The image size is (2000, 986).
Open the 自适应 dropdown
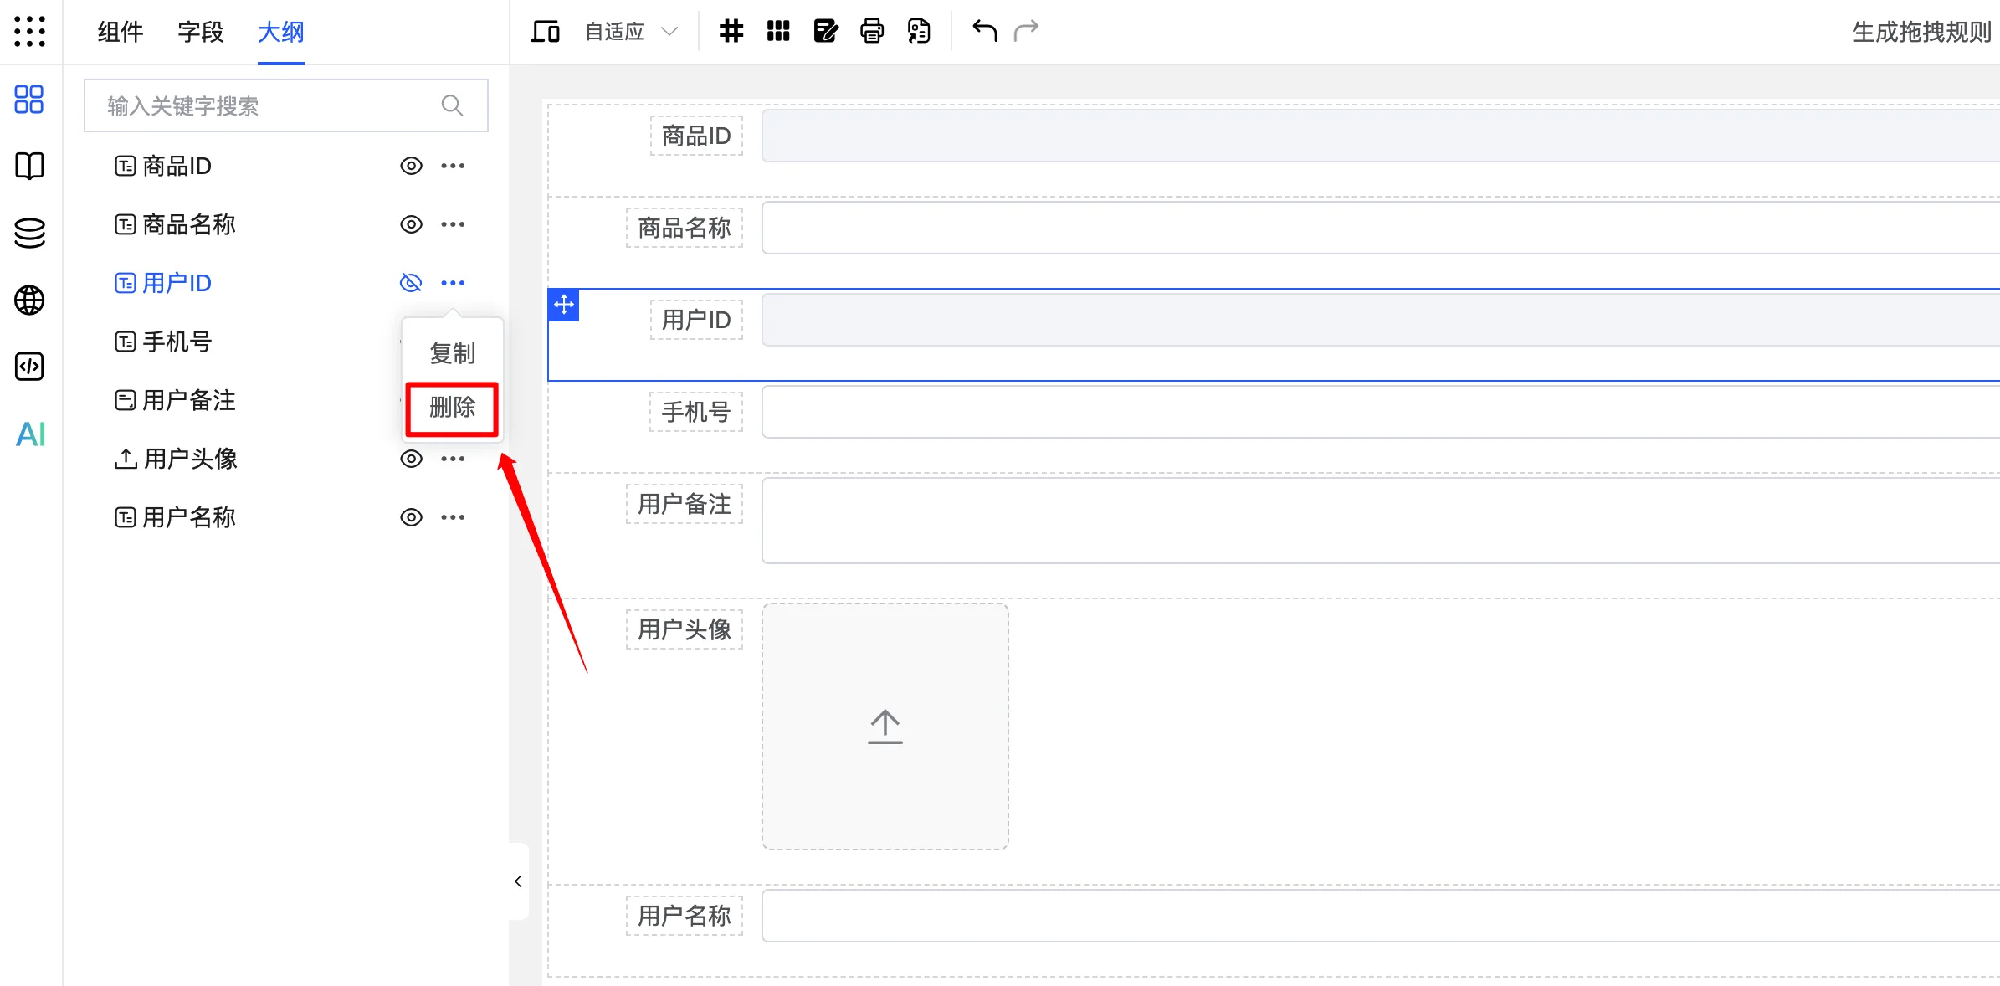click(628, 31)
